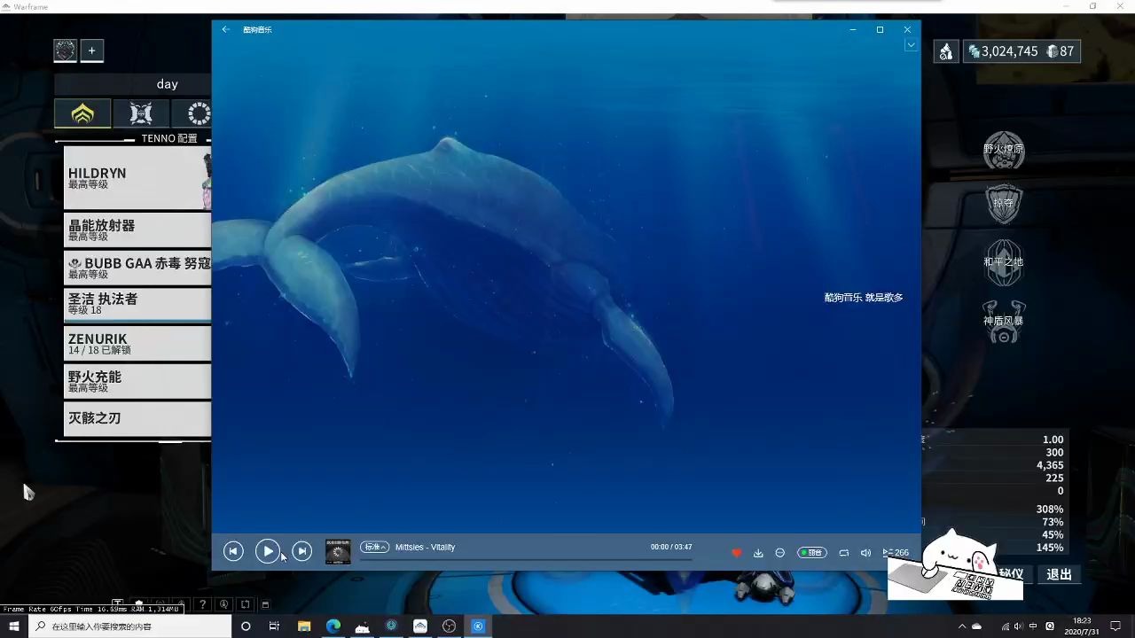Click the heart to favorite the song

coord(737,552)
